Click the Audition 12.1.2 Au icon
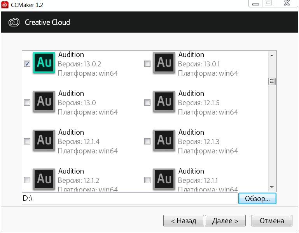Viewport: 299px width, 233px height. [44, 179]
